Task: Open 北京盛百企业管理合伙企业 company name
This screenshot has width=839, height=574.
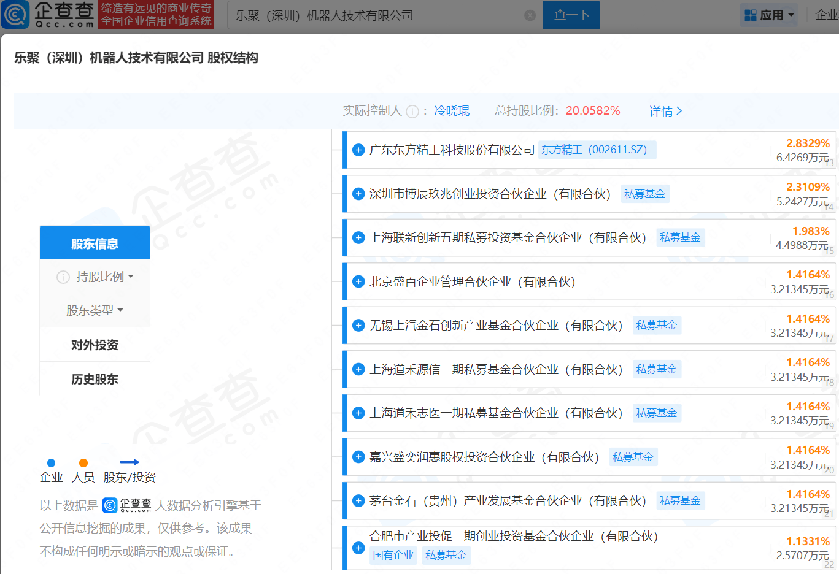Action: [x=473, y=281]
